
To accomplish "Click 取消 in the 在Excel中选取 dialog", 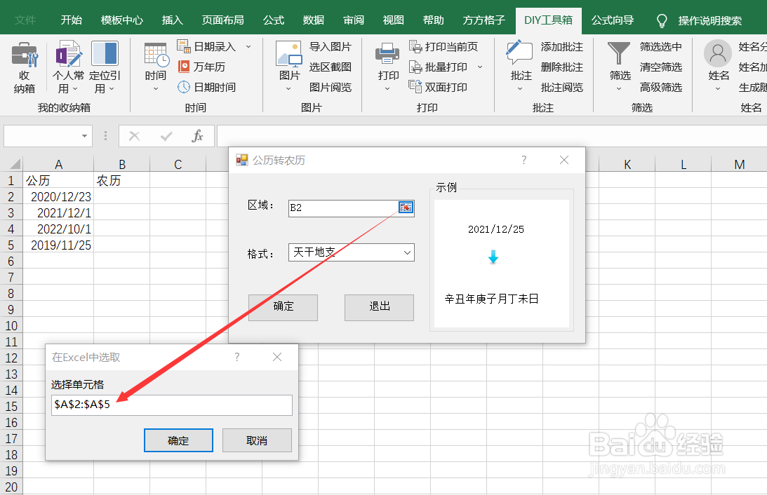I will (257, 440).
